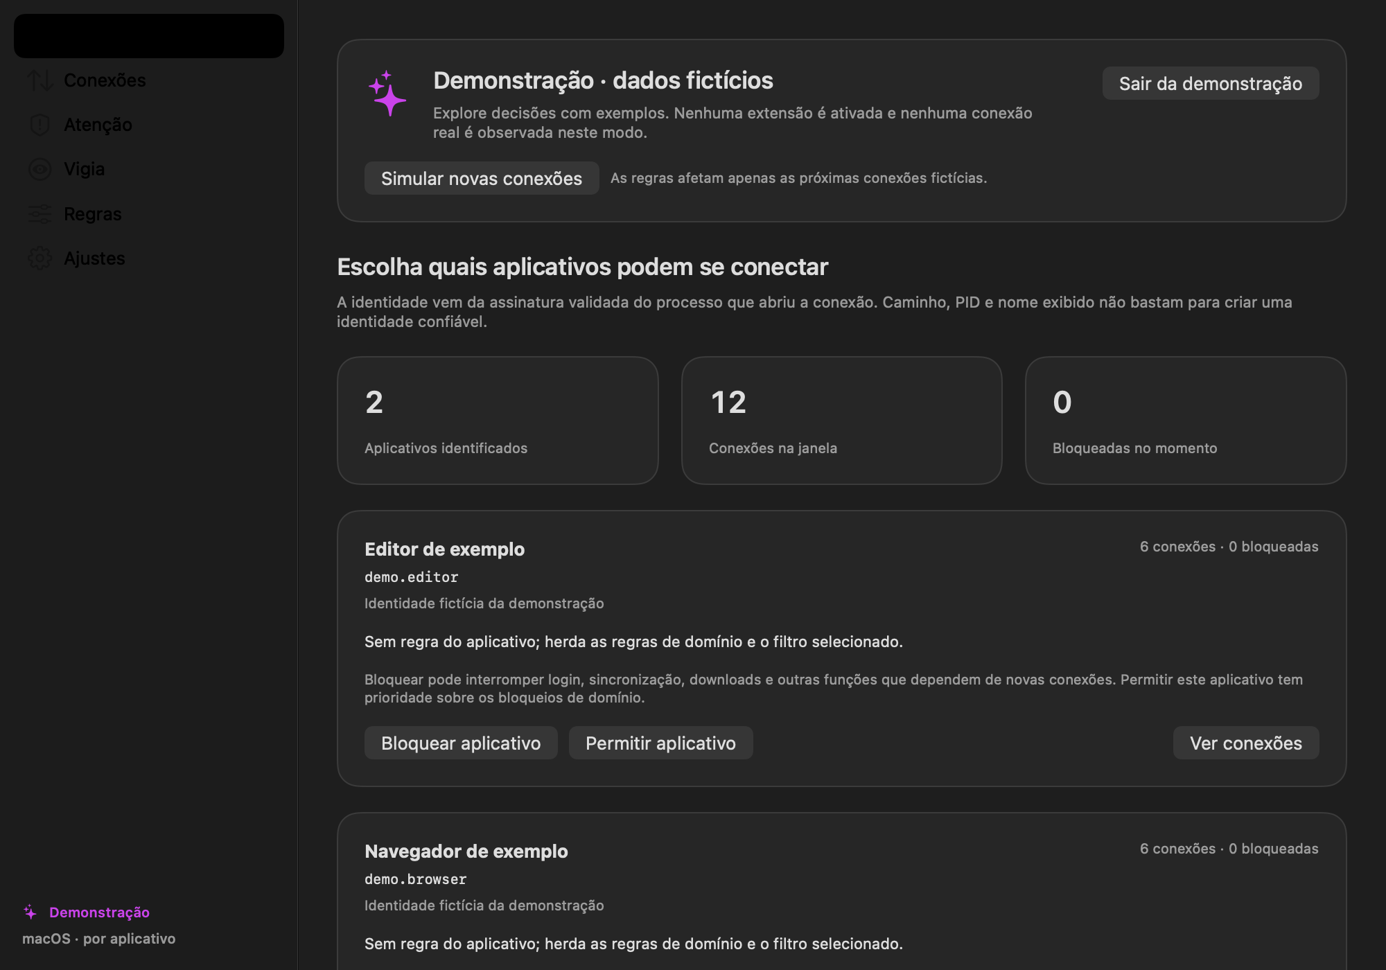Click the Regras sliders icon
This screenshot has width=1386, height=970.
40,214
